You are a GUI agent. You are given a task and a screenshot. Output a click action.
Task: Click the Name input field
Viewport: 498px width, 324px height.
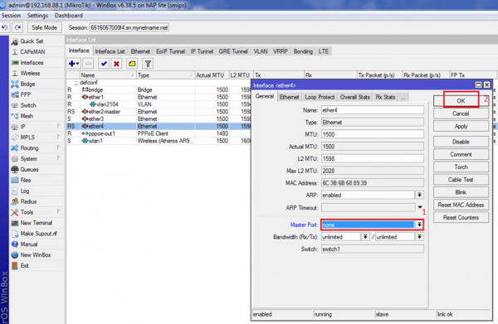[x=372, y=110]
